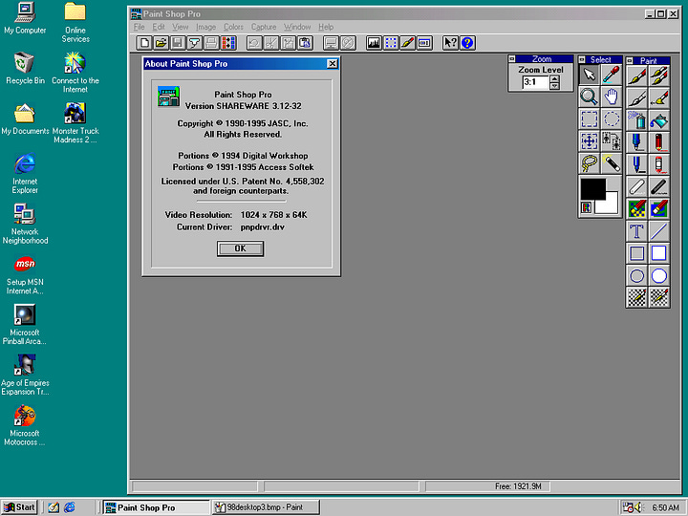
Task: Click the white background color swatch
Action: (x=612, y=204)
